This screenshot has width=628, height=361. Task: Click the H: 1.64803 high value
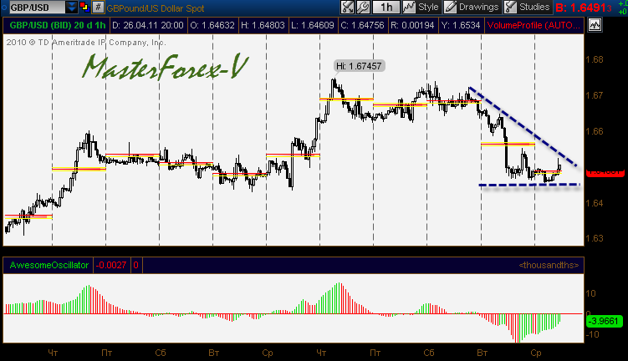pyautogui.click(x=263, y=25)
